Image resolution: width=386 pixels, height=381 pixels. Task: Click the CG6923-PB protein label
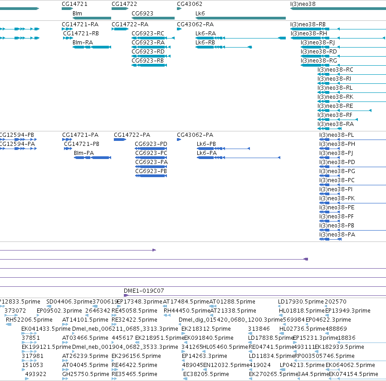coord(151,171)
